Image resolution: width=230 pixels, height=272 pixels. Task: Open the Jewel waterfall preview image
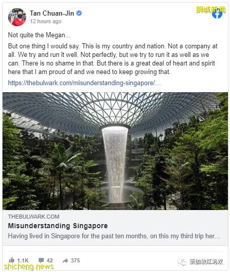coord(115,151)
